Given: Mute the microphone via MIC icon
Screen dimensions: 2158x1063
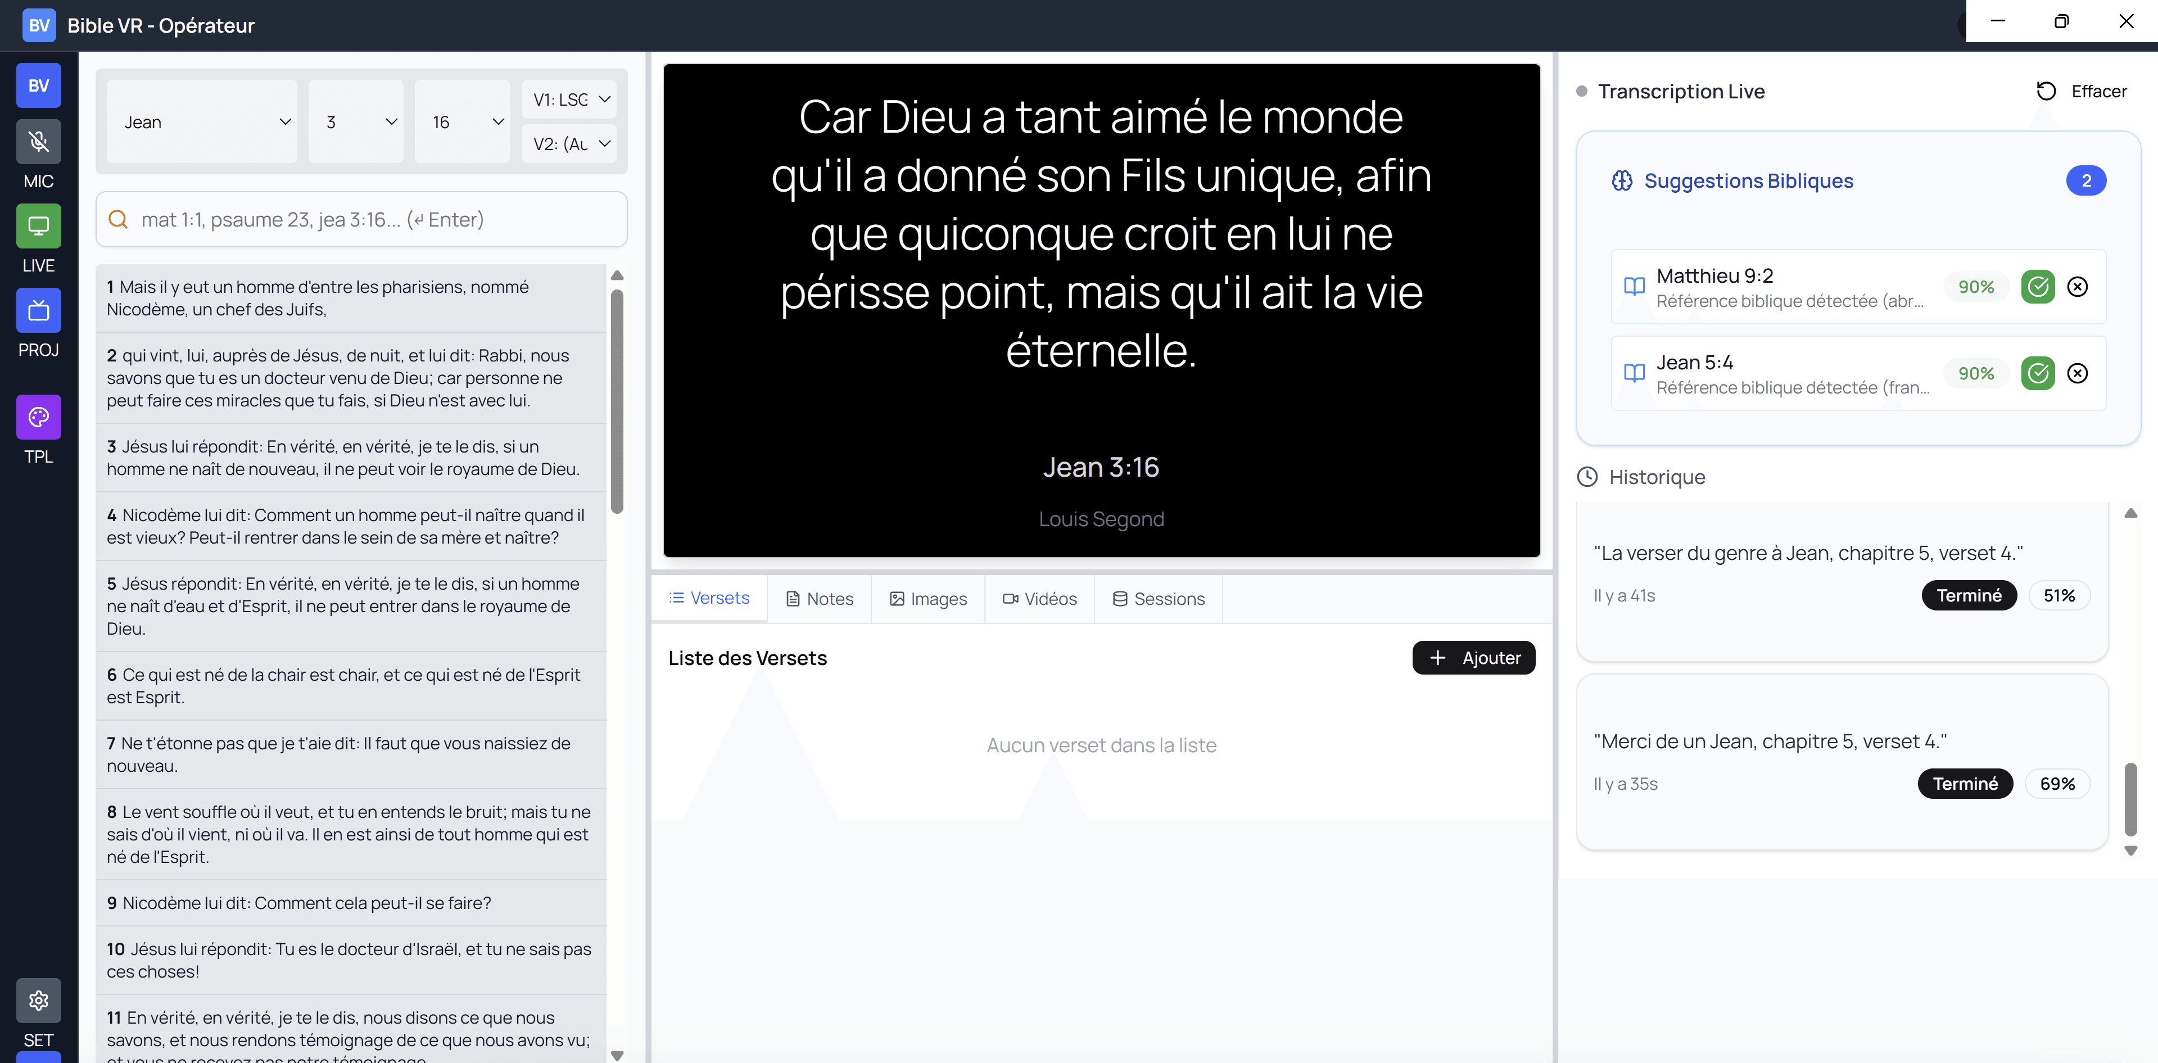Looking at the screenshot, I should (x=38, y=142).
